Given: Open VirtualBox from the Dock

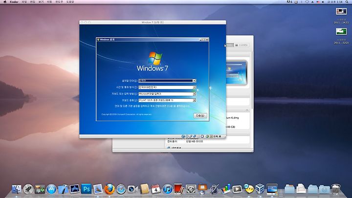Looking at the screenshot, I should point(260,189).
